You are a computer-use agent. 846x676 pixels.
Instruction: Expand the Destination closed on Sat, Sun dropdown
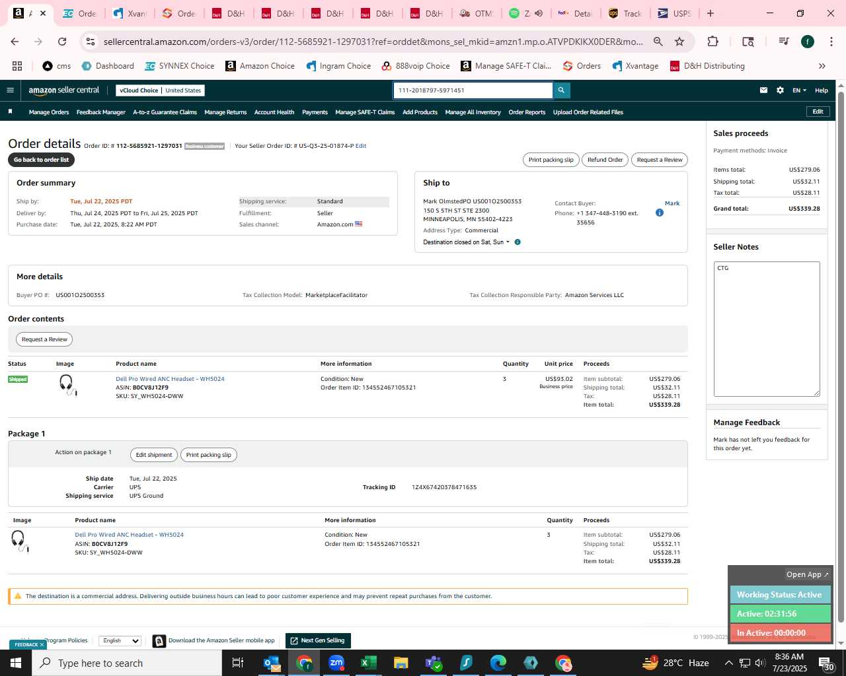tap(467, 242)
